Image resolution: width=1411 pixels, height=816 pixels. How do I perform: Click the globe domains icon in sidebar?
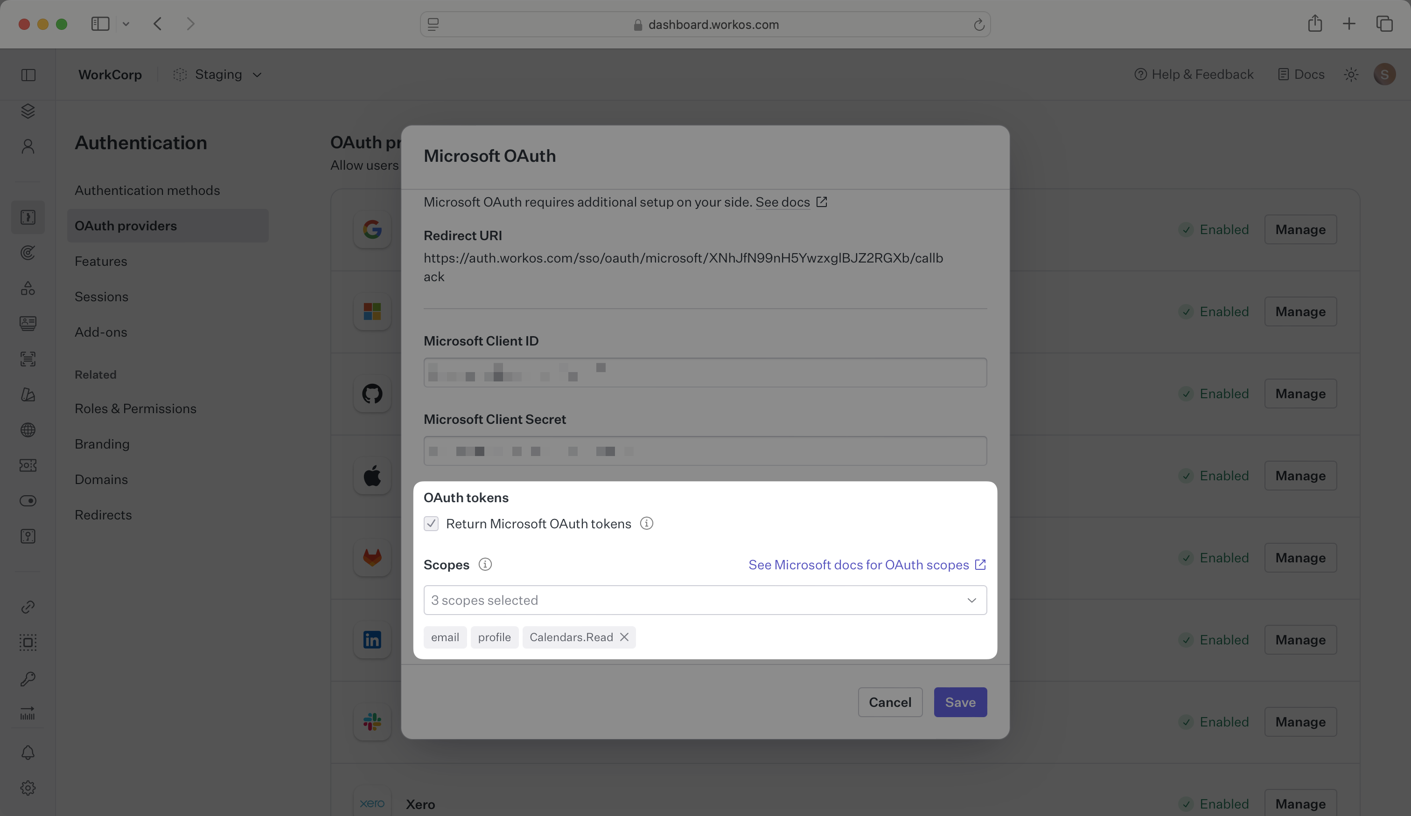pos(28,430)
